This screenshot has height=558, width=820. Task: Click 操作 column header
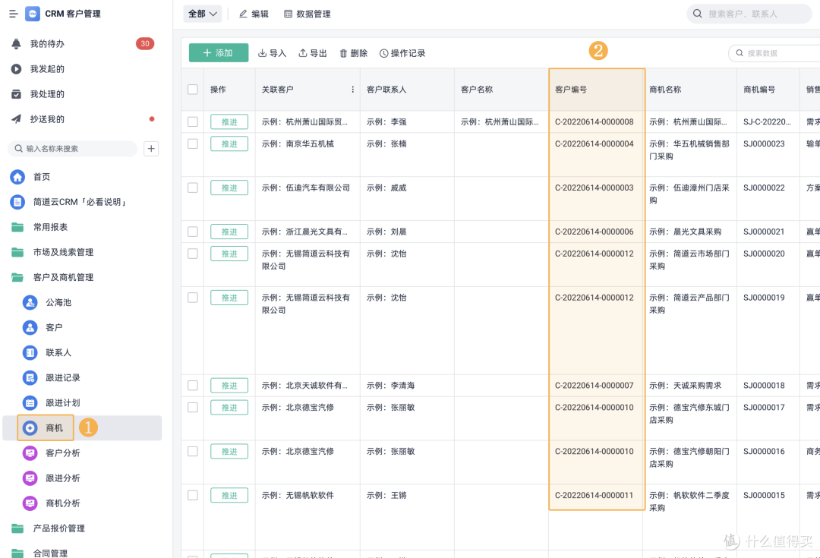point(218,90)
